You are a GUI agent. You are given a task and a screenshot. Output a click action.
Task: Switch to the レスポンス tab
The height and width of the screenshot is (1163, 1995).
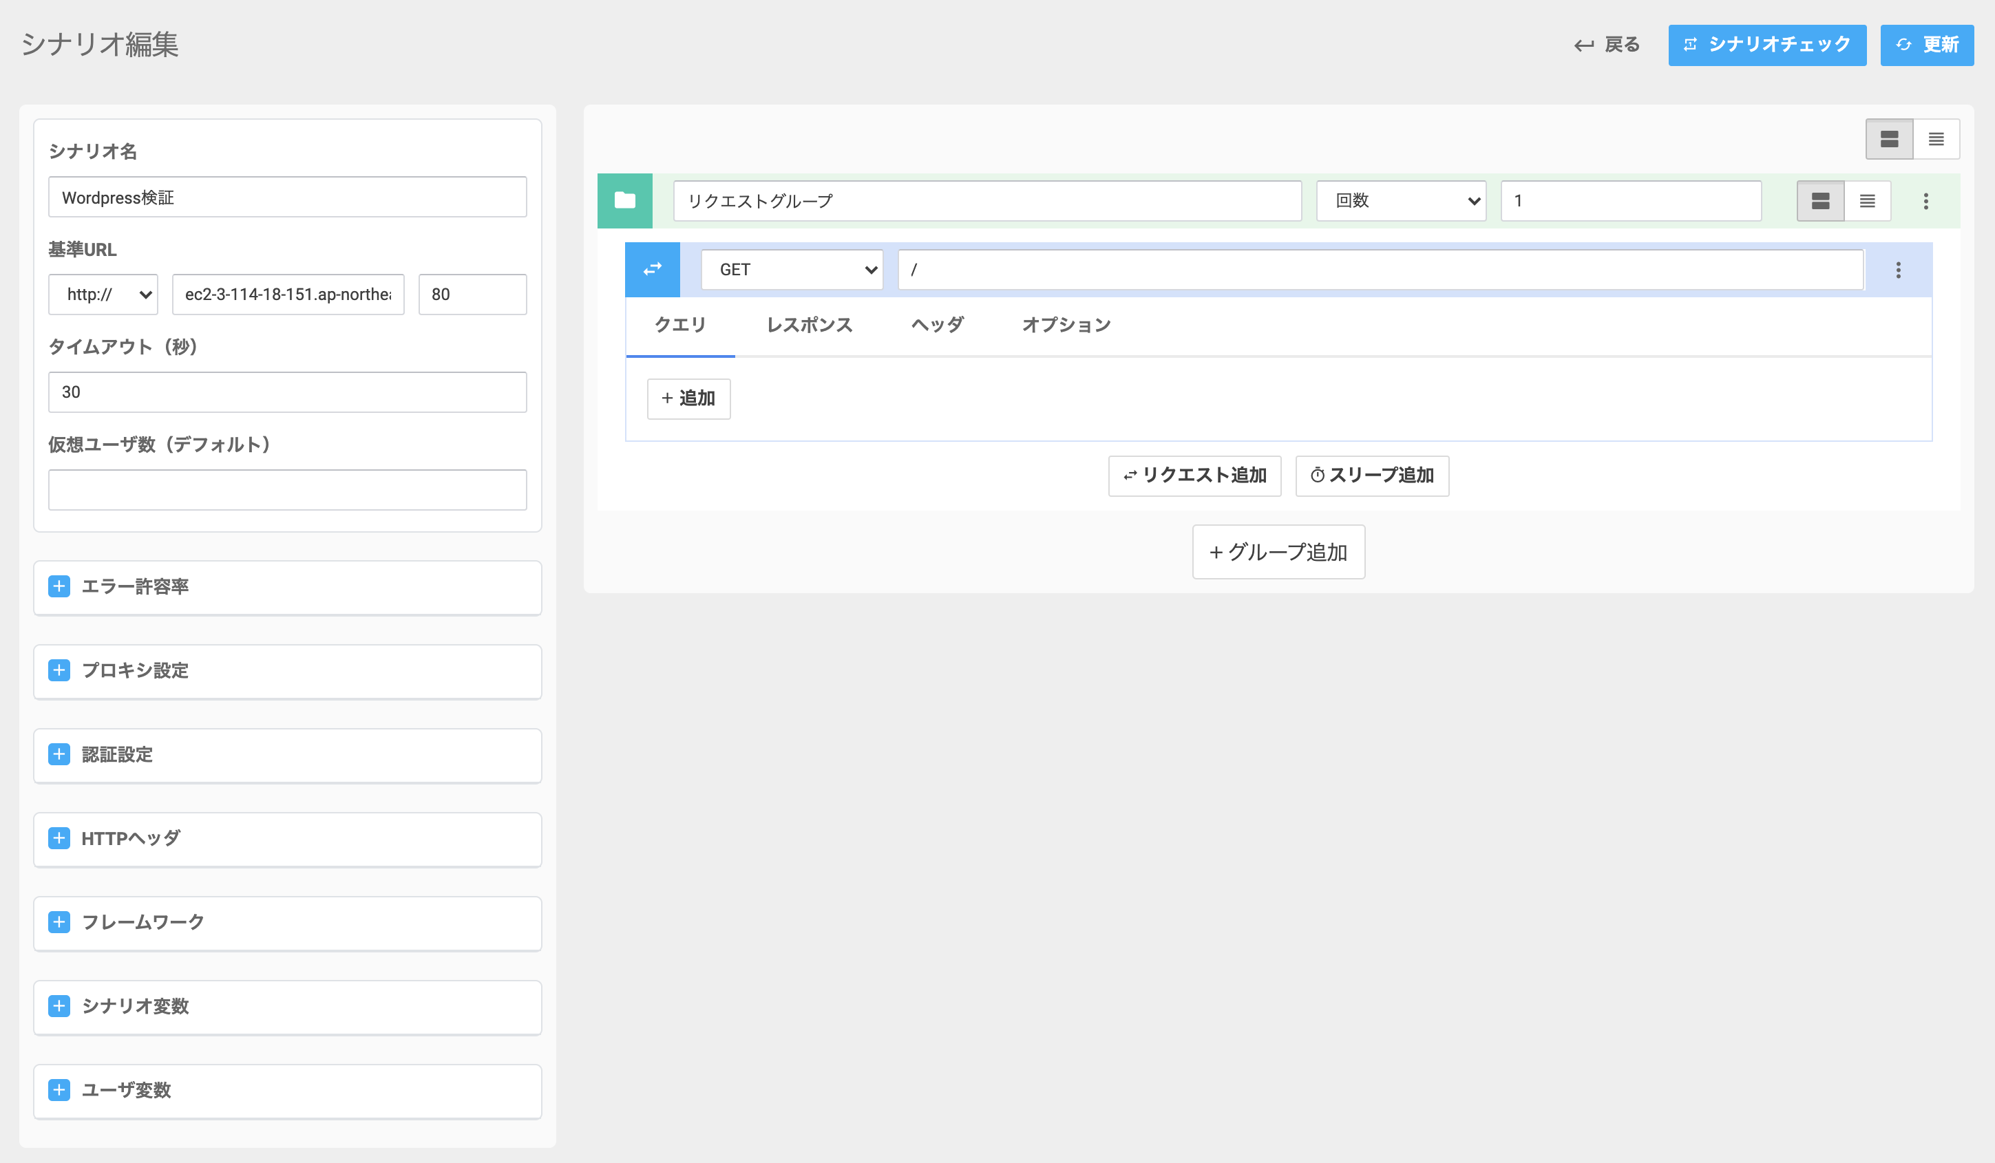click(809, 326)
